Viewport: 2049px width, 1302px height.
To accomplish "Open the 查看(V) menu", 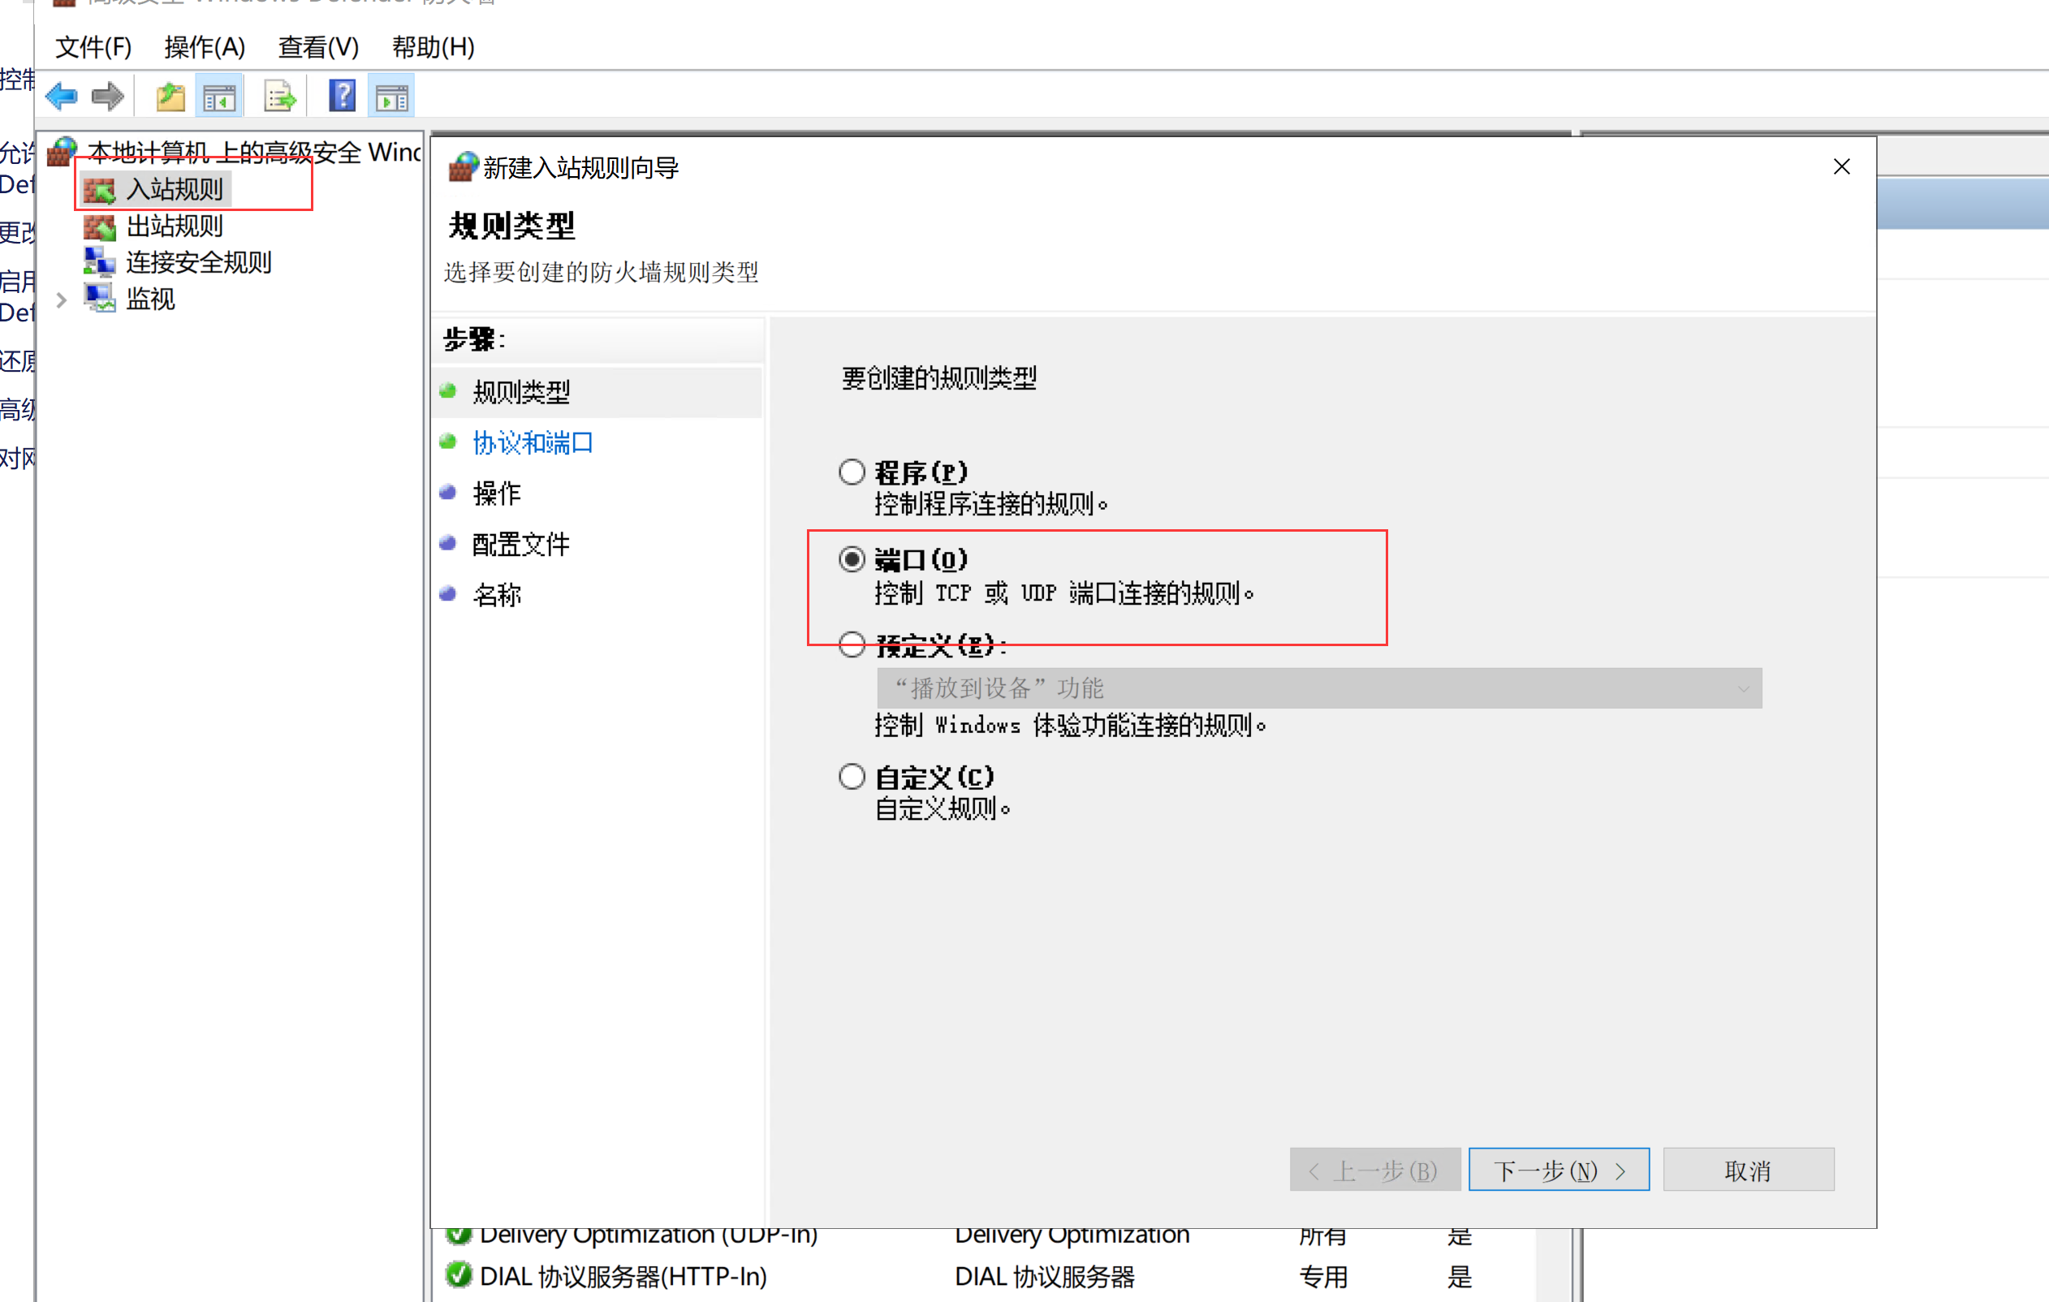I will (317, 47).
